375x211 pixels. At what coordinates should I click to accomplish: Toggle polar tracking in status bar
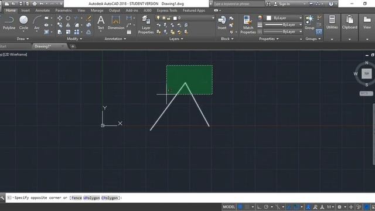point(266,207)
